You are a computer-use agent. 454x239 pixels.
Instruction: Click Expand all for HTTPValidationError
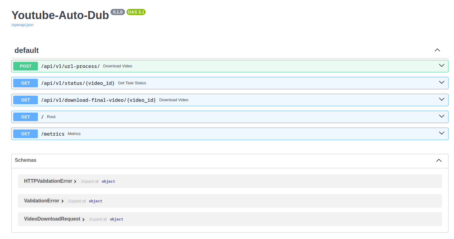(90, 181)
